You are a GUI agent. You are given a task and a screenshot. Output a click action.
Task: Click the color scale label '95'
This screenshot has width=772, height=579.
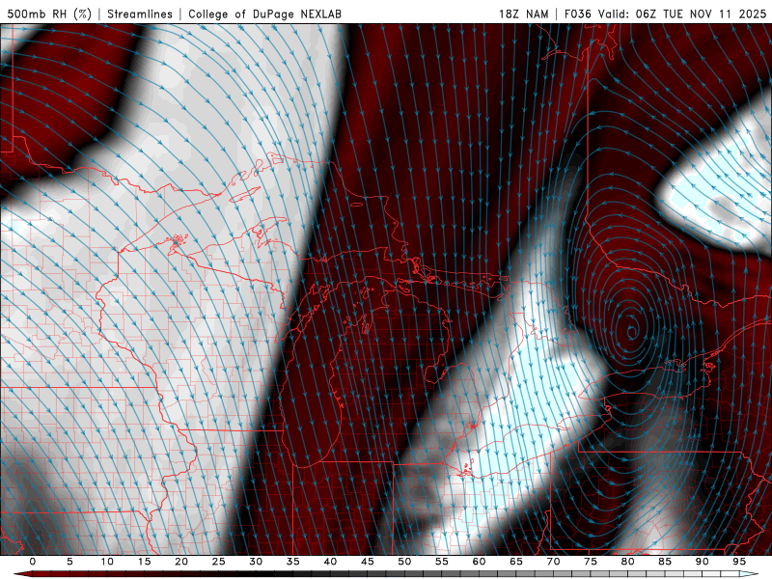point(739,562)
